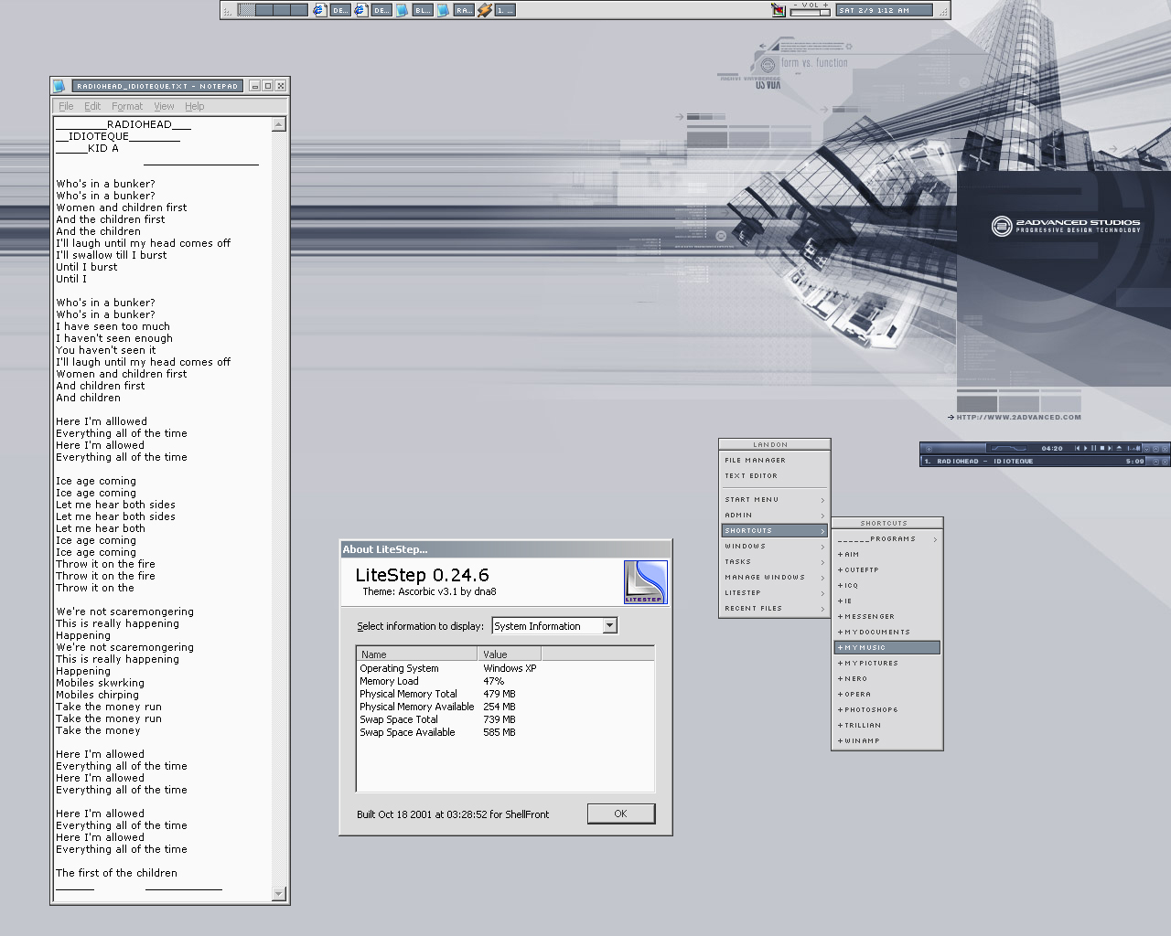Launch IE from Shortcuts menu
The width and height of the screenshot is (1171, 936).
[887, 601]
